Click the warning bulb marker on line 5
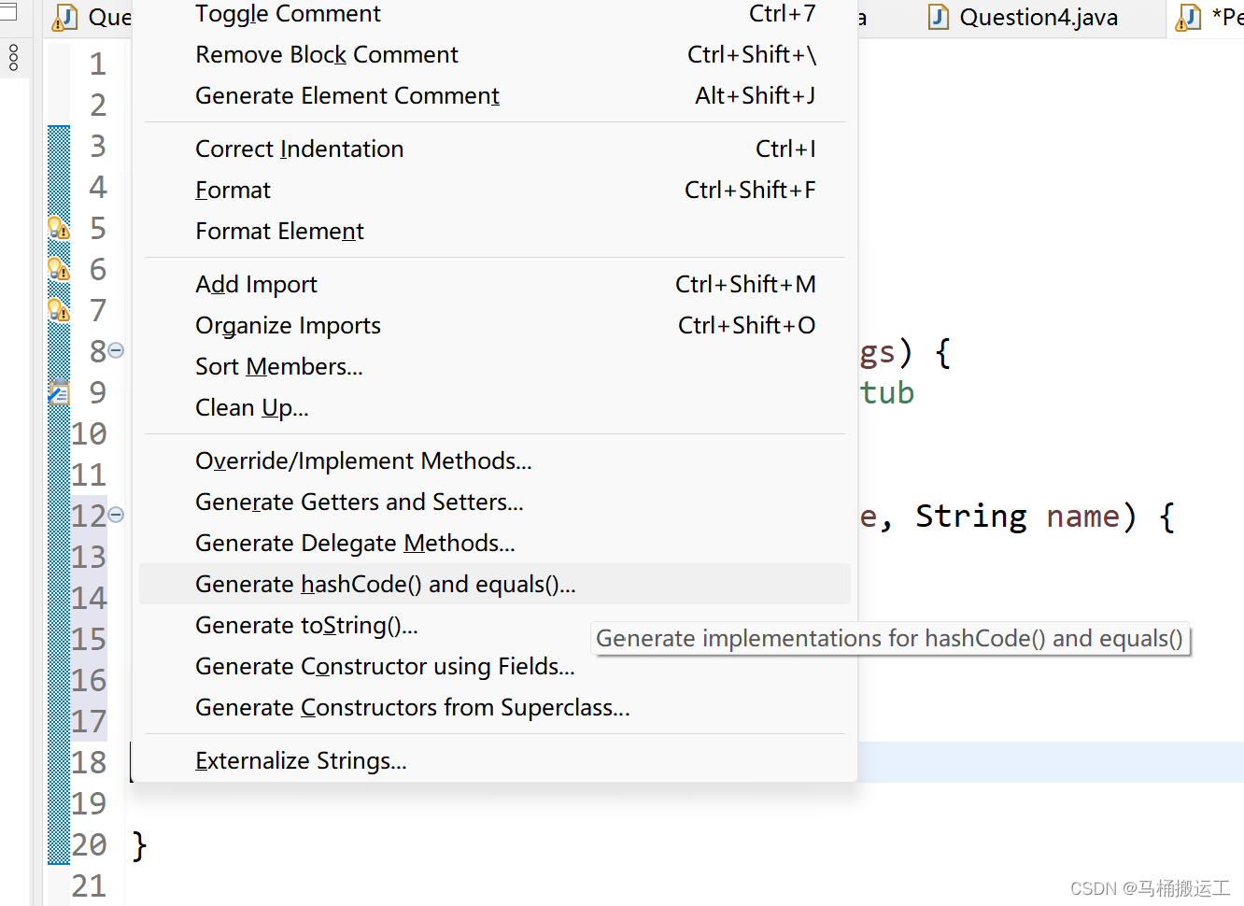Screen dimensions: 1244x906 point(59,228)
